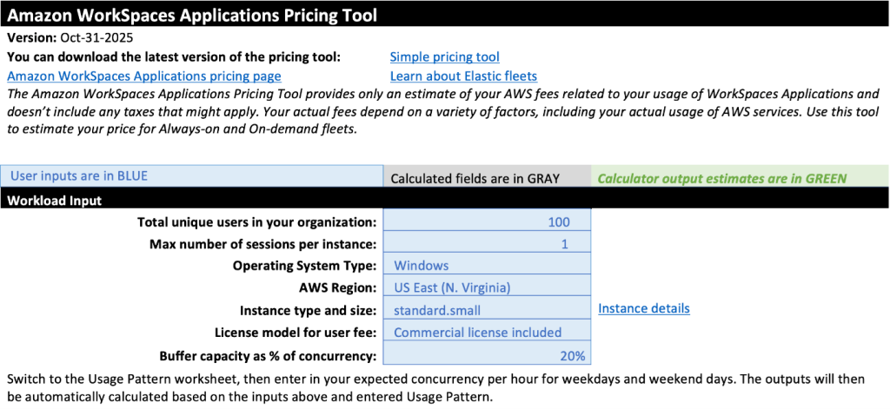The height and width of the screenshot is (409, 890).
Task: Click the 'Total unique users in your organization' label
Action: pos(257,221)
